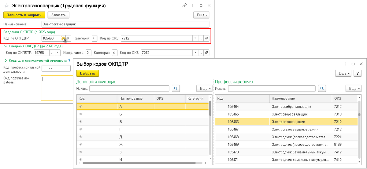367x169 pixels.
Task: Click the Категория column header in Должности служащих
Action: [197, 98]
